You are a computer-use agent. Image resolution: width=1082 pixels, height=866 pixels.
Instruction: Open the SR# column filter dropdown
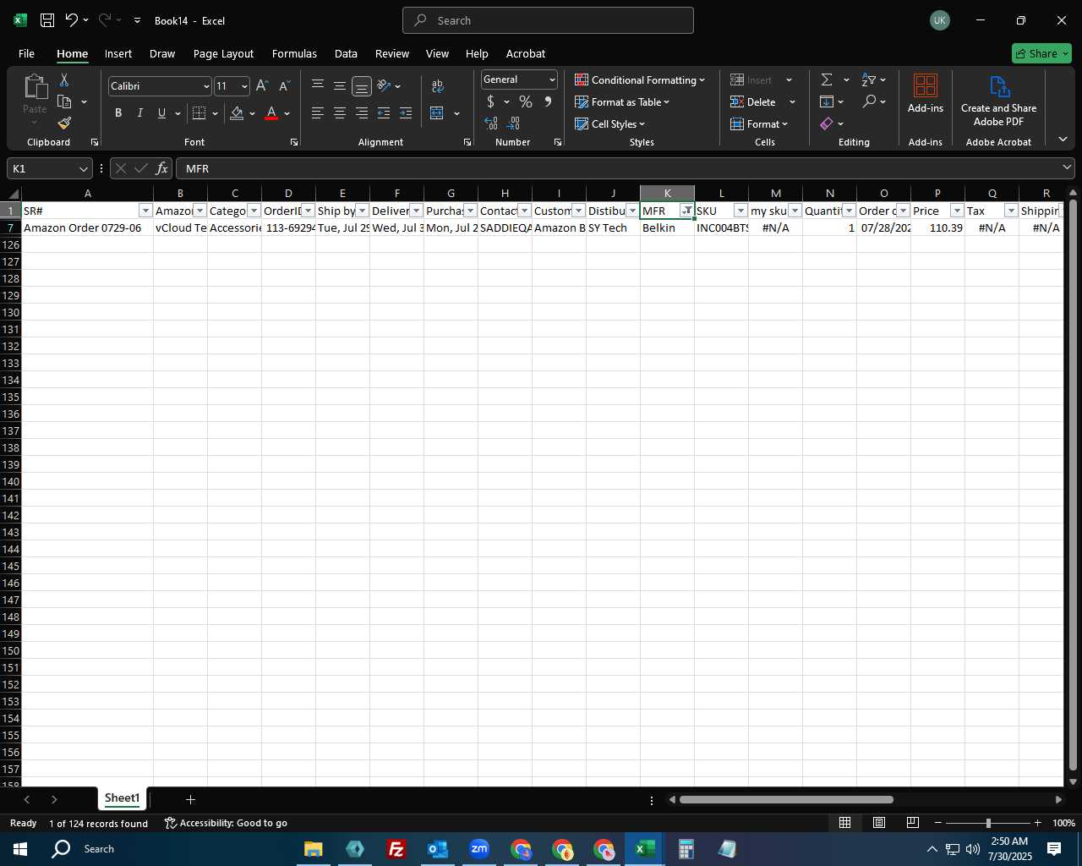click(x=145, y=211)
